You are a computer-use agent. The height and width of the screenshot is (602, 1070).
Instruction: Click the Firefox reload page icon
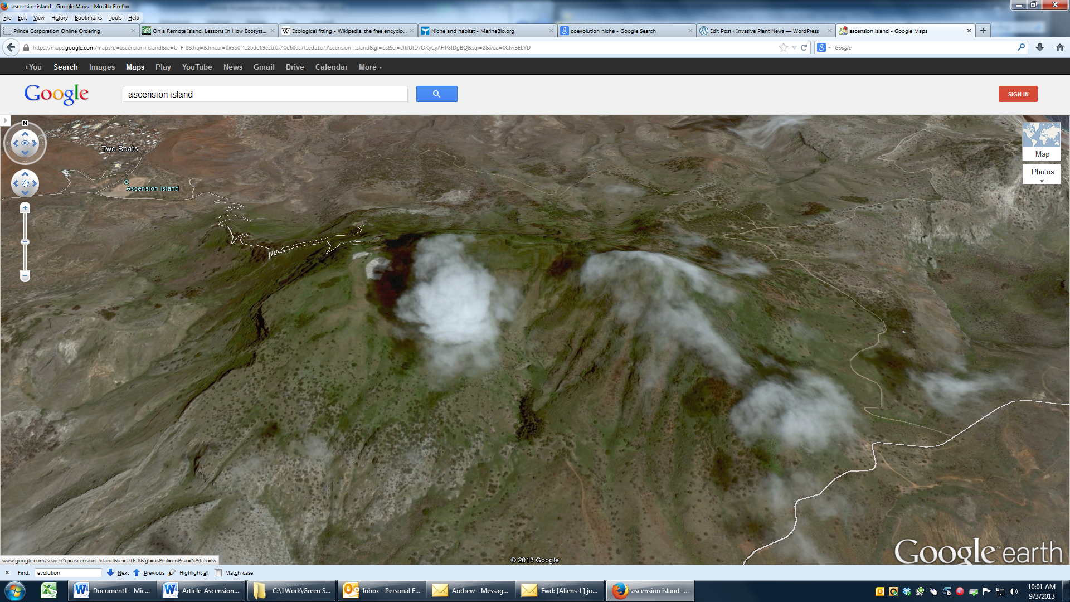point(804,48)
